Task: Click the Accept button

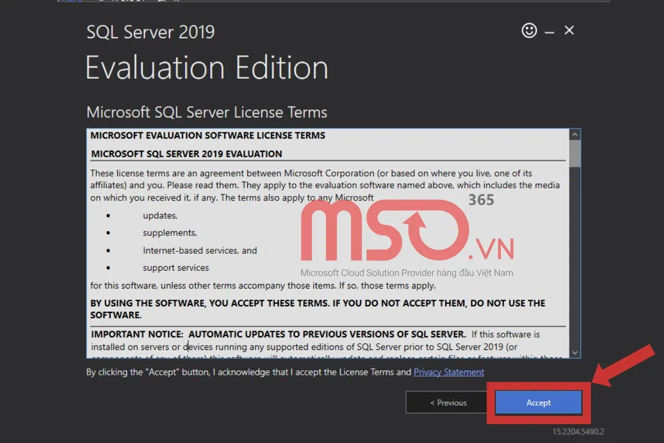Action: [x=538, y=403]
